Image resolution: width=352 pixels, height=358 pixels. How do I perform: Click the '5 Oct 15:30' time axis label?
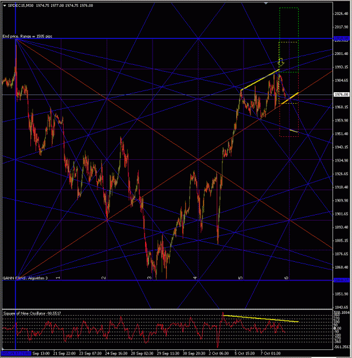245,353
